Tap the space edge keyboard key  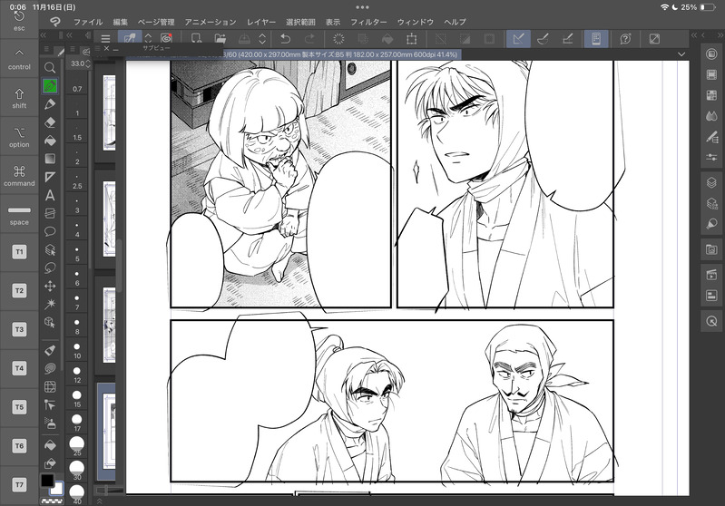[x=19, y=214]
